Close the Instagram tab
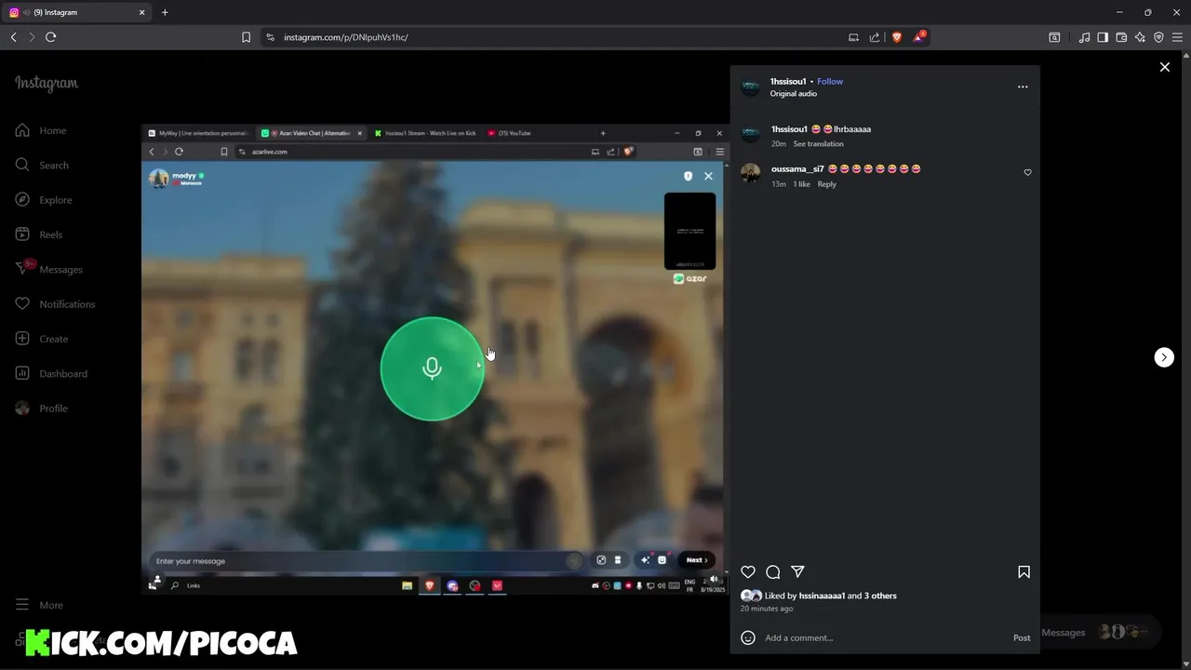Viewport: 1191px width, 670px height. 142,12
